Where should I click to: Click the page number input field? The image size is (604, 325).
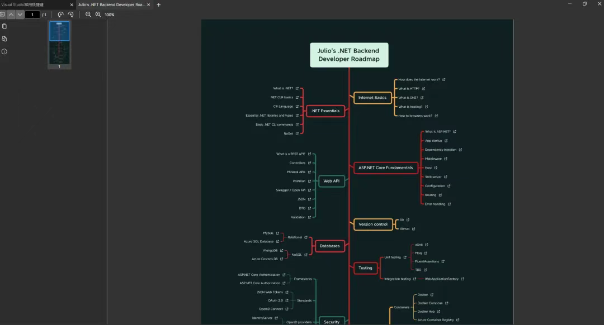pos(32,15)
